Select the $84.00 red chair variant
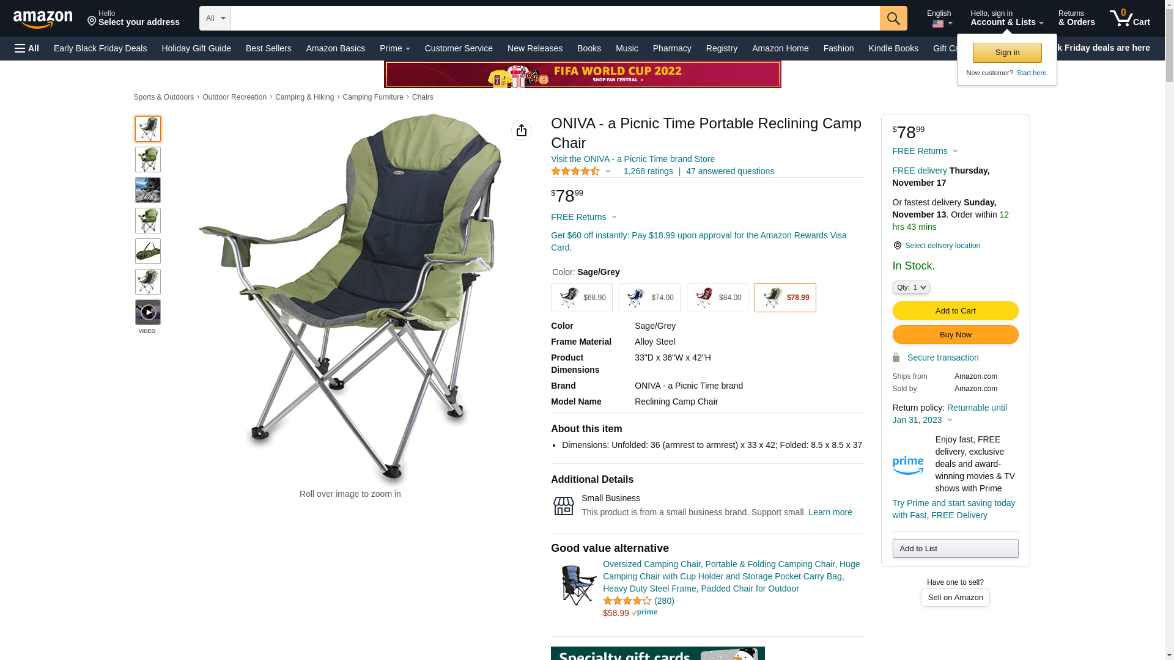This screenshot has height=660, width=1174. coord(717,298)
